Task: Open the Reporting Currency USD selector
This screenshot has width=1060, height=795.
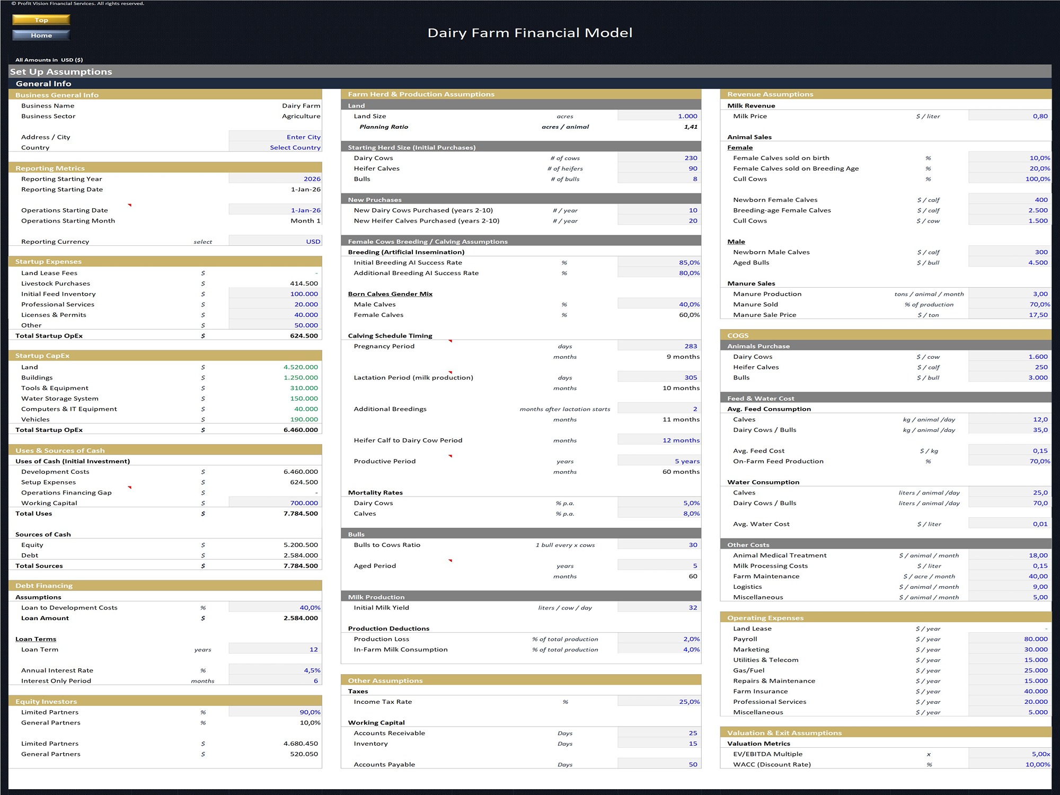Action: tap(275, 242)
